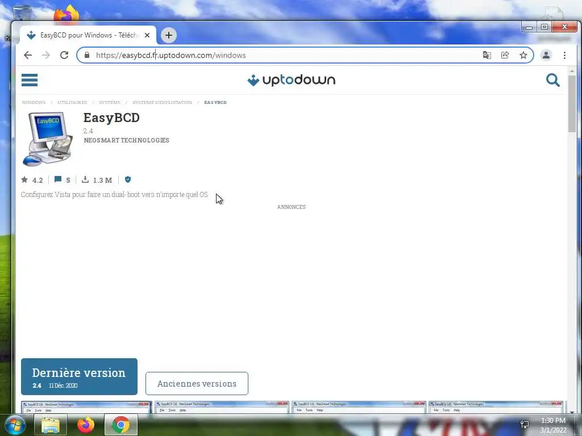Image resolution: width=582 pixels, height=436 pixels.
Task: Open the Chrome profile avatar
Action: point(546,55)
